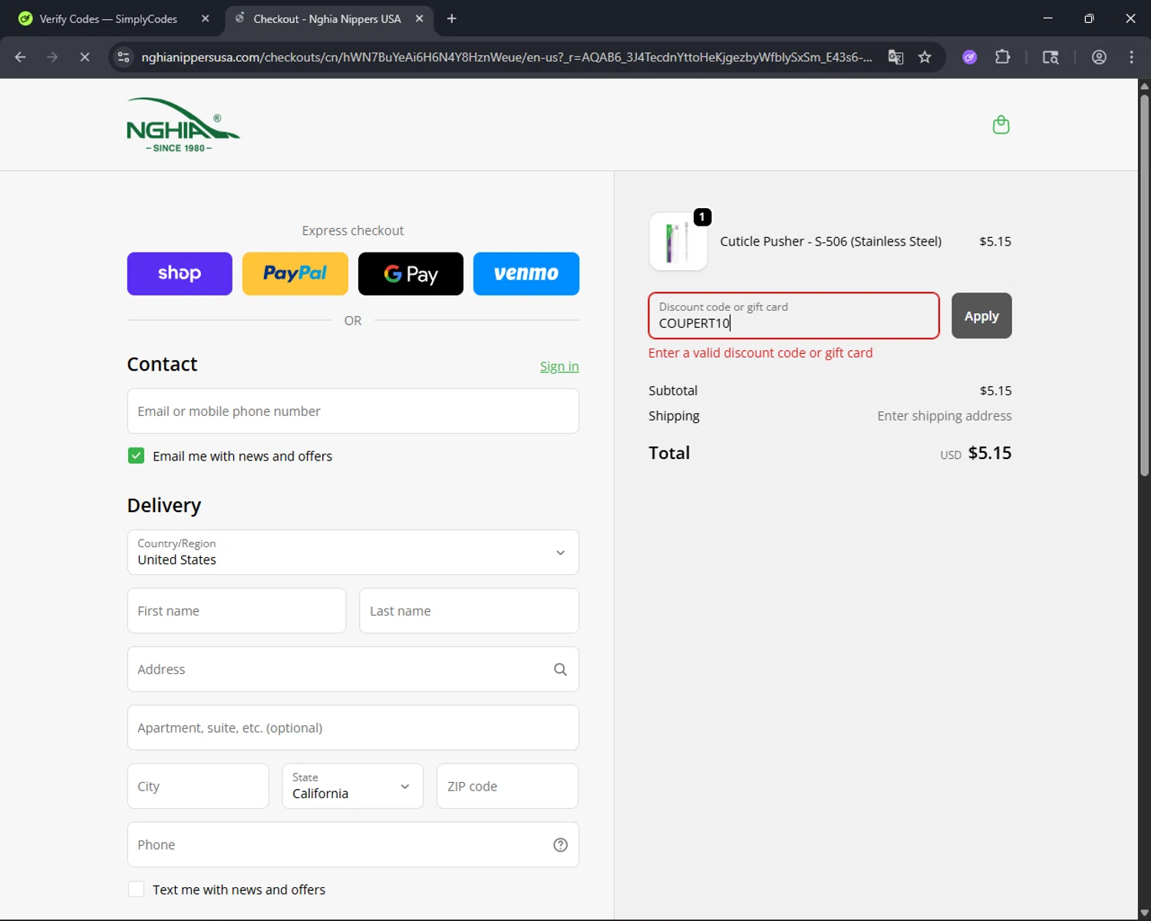The image size is (1151, 921).
Task: Open the Chrome profile icon
Action: point(1099,57)
